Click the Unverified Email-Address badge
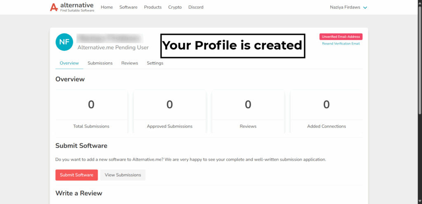The image size is (422, 204). click(x=341, y=37)
